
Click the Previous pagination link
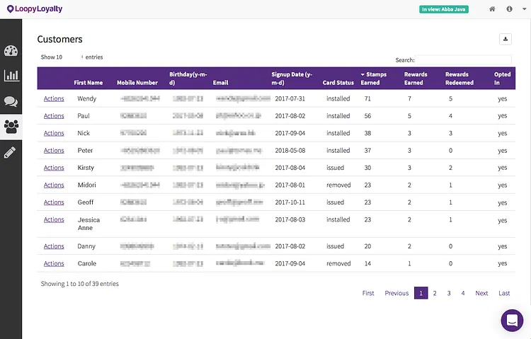[396, 293]
